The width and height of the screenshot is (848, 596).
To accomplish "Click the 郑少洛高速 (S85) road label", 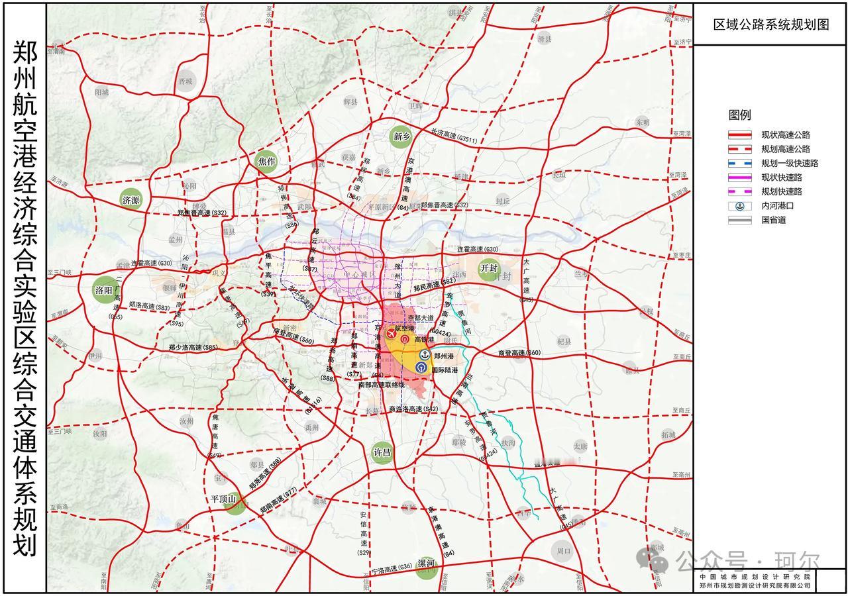I will click(193, 347).
